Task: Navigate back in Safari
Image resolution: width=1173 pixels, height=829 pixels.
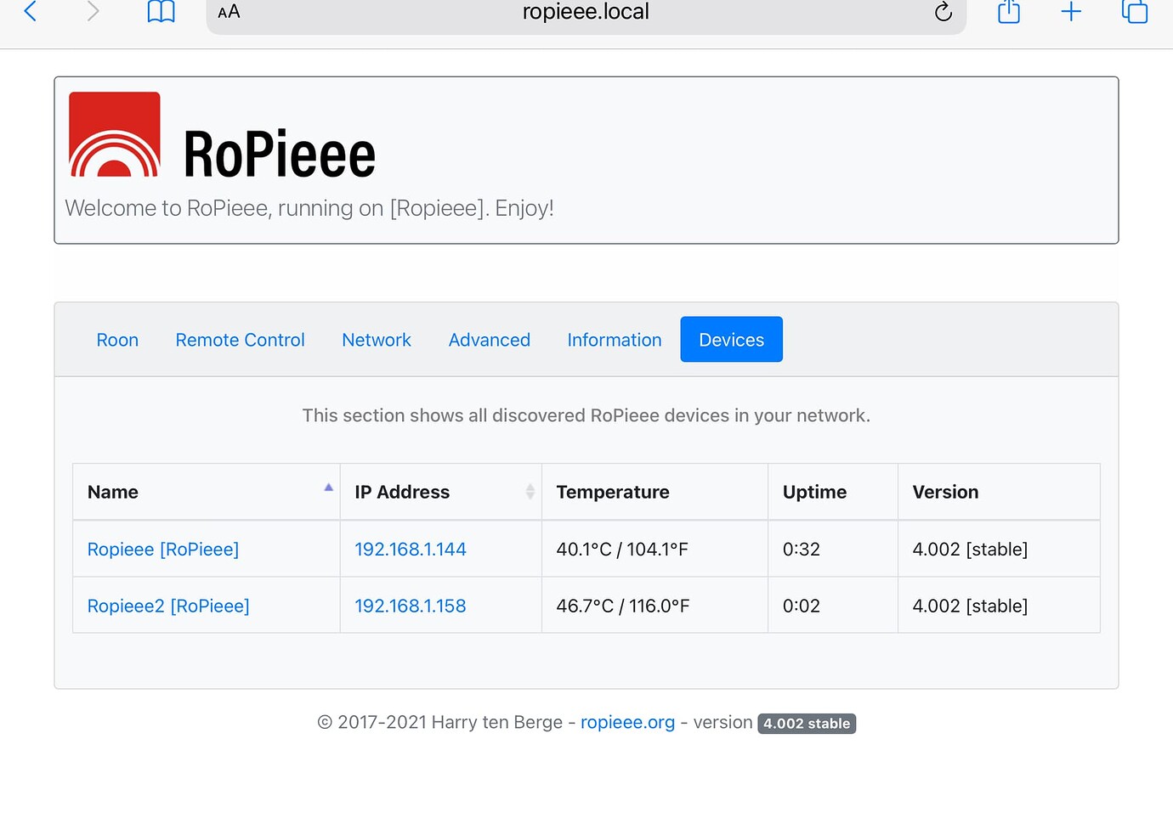Action: click(x=30, y=13)
